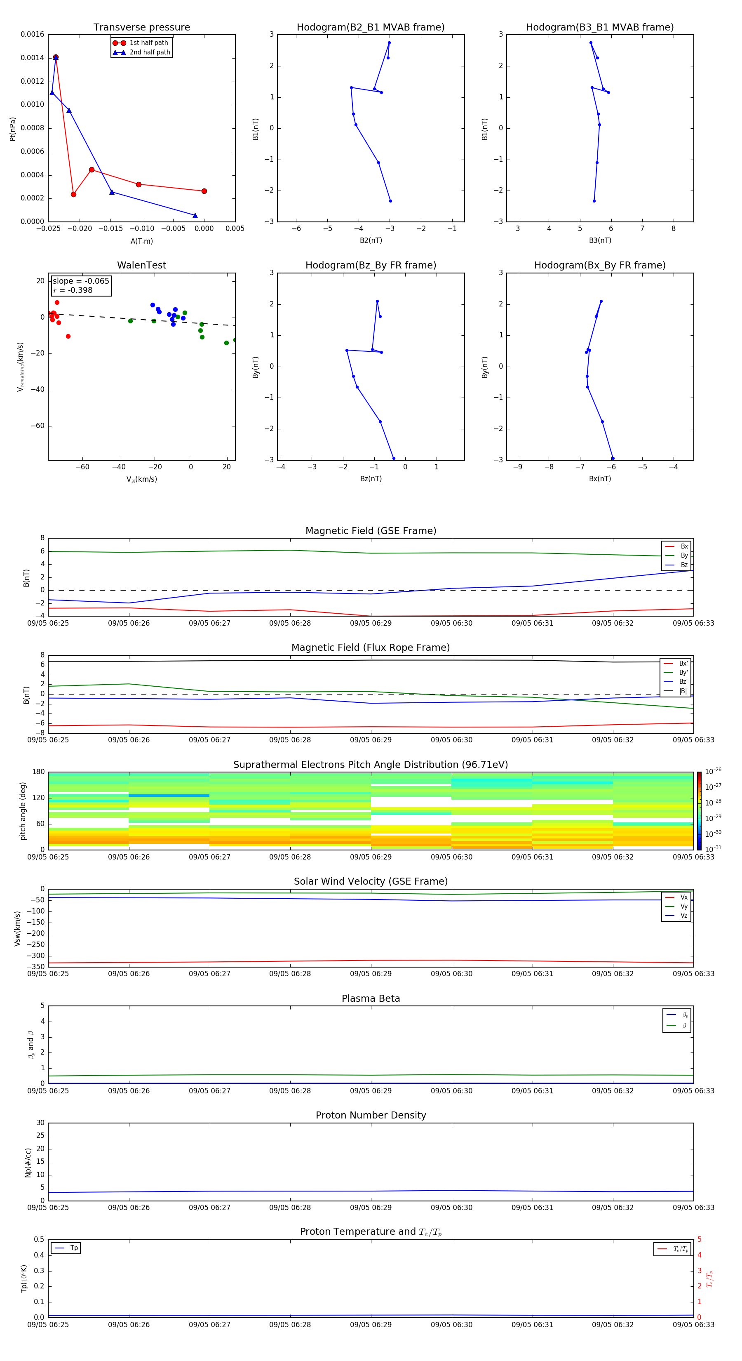
Task: Click the "1st half path" legend entry
Action: point(141,43)
